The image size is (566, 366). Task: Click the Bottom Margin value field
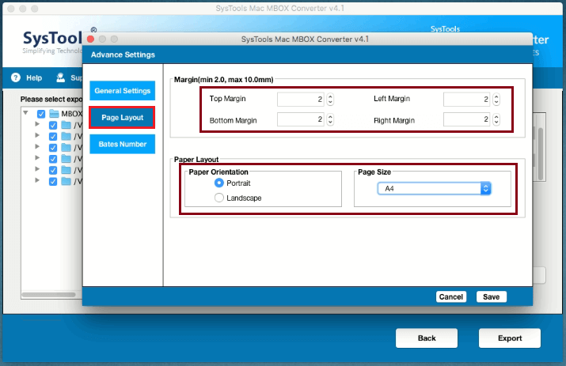click(x=300, y=119)
